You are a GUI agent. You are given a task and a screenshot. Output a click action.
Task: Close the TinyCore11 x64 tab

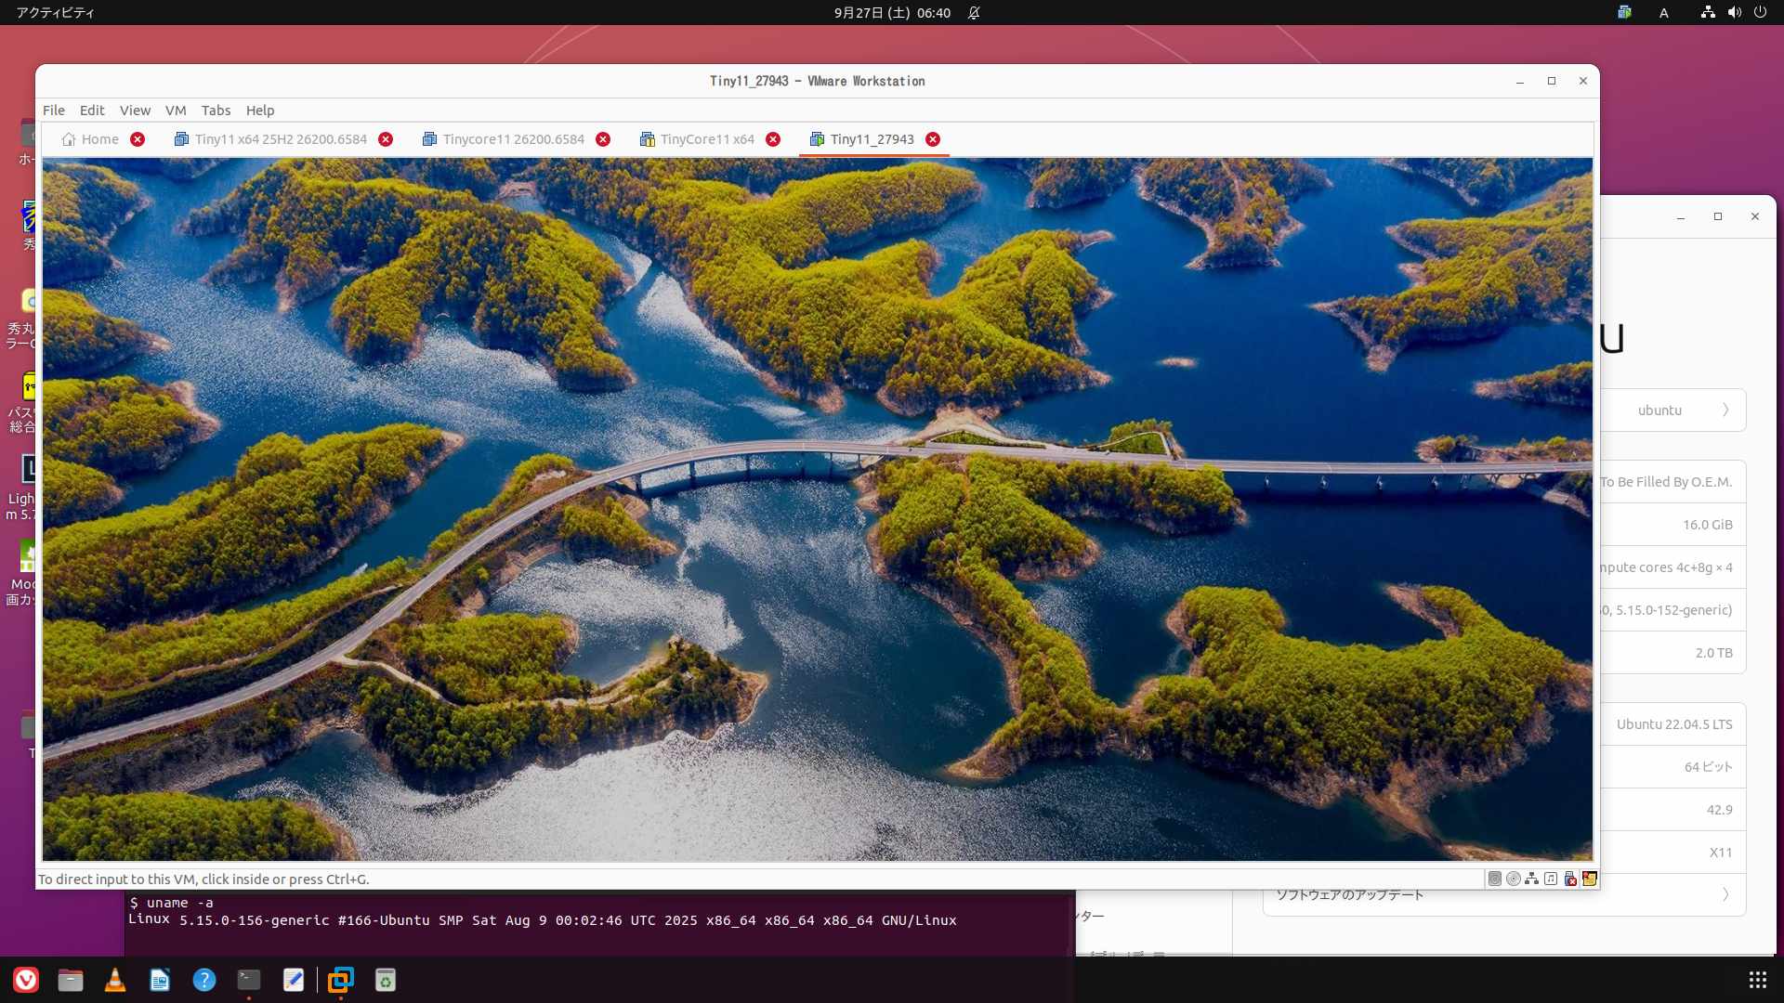pyautogui.click(x=773, y=139)
